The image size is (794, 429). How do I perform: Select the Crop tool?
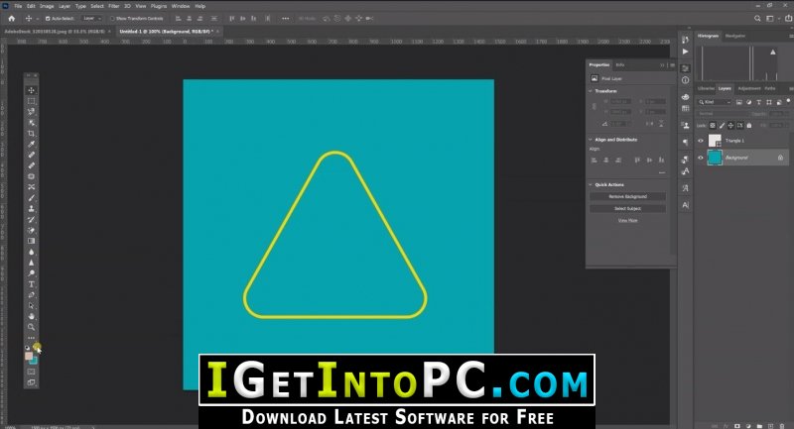coord(32,134)
